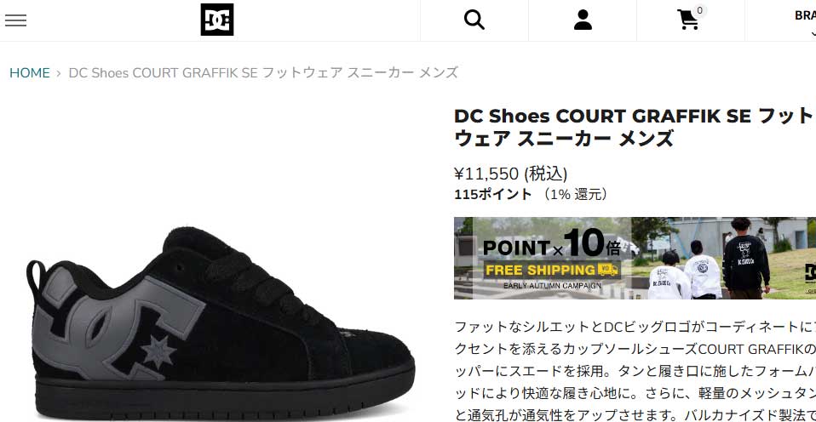Viewport: 816px width, 422px height.
Task: Open the BRAND menu label
Action: pos(805,15)
